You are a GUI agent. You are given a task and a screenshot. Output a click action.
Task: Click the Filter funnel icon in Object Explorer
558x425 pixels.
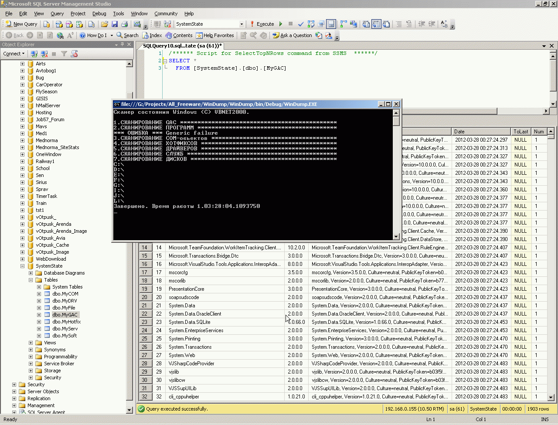point(64,54)
